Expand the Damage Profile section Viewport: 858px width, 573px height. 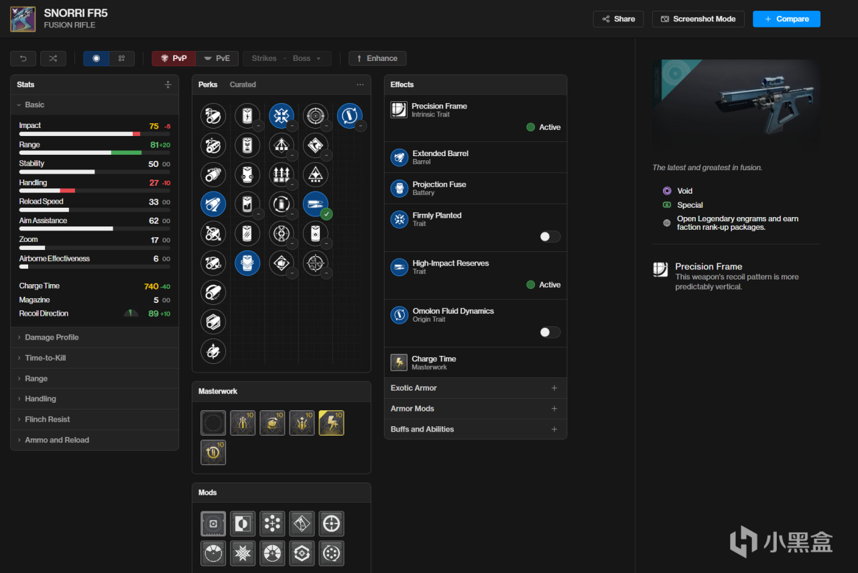coord(95,337)
